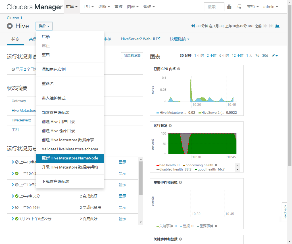
Task: Toggle the 操作 actions dropdown
Action: click(x=44, y=26)
